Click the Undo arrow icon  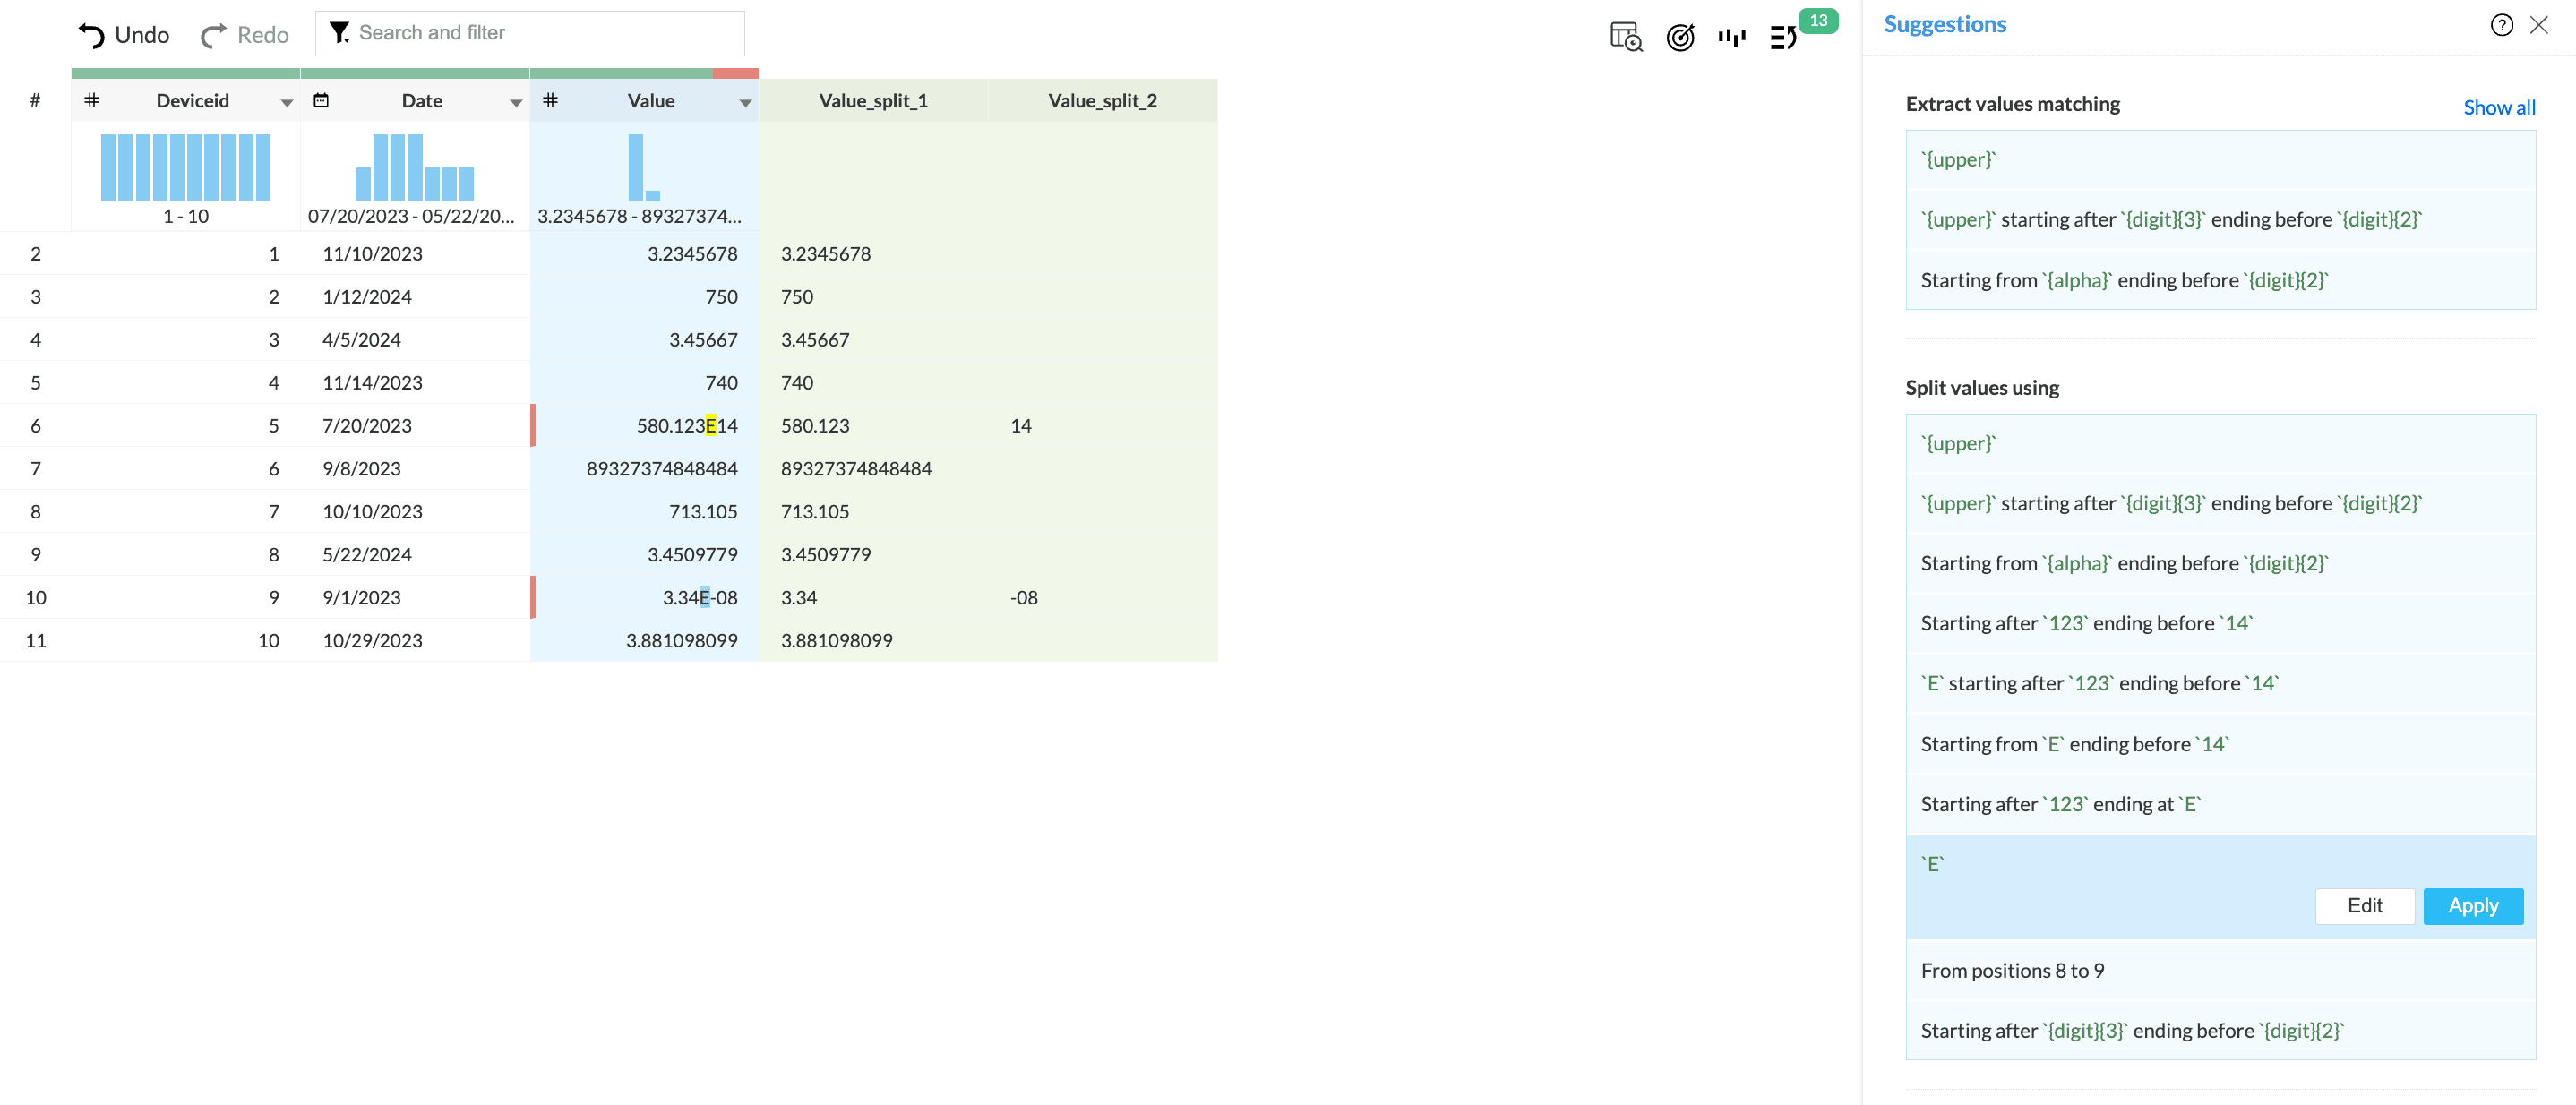(91, 35)
